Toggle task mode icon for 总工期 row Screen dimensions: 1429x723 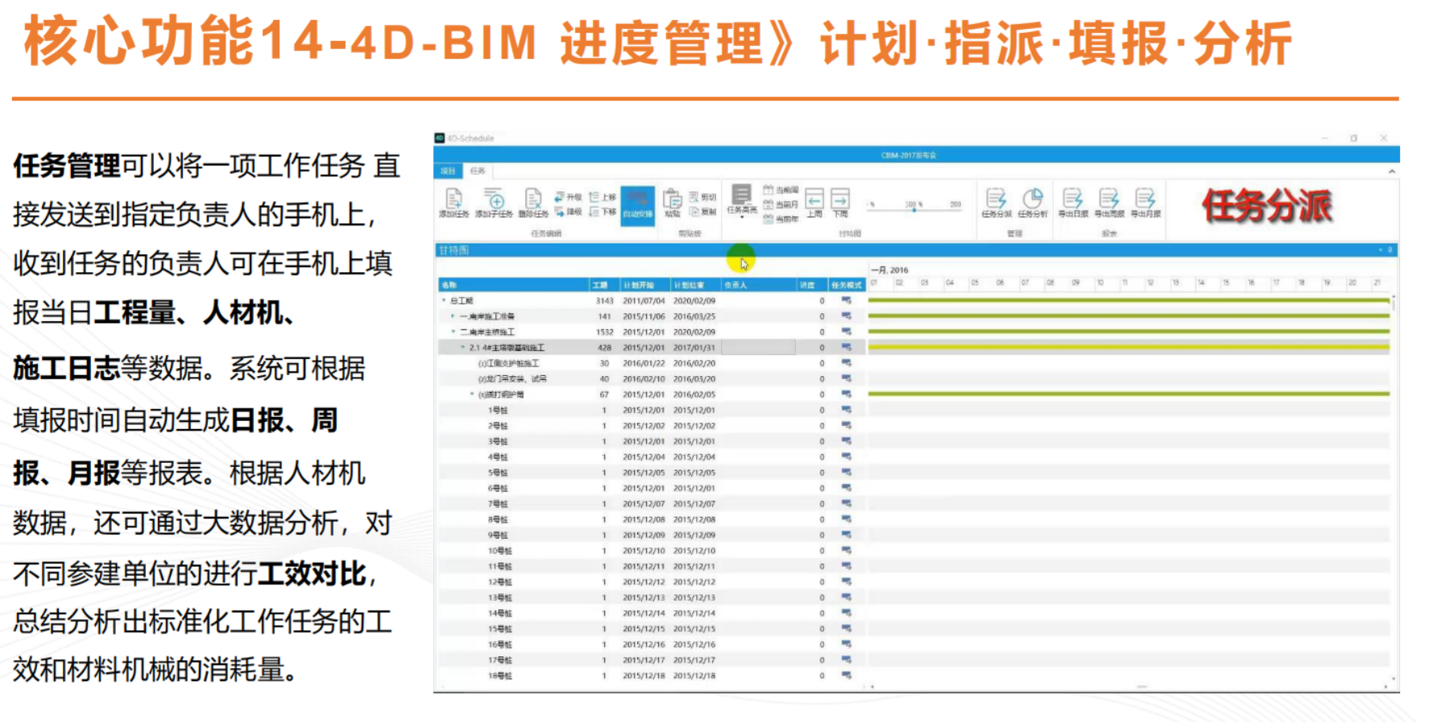click(846, 300)
